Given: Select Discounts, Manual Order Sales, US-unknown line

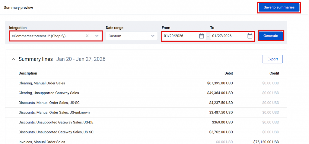Looking at the screenshot, I should pos(54,113).
